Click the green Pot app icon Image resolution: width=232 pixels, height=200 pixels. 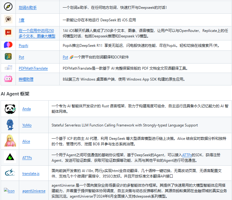pos(8,57)
